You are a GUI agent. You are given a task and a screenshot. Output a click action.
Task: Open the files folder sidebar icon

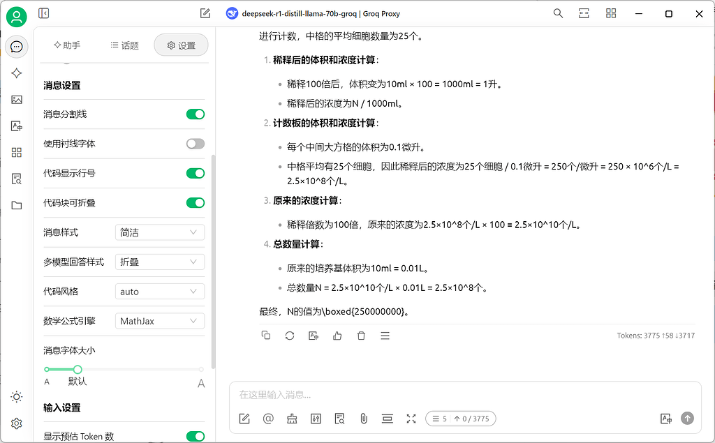(17, 205)
